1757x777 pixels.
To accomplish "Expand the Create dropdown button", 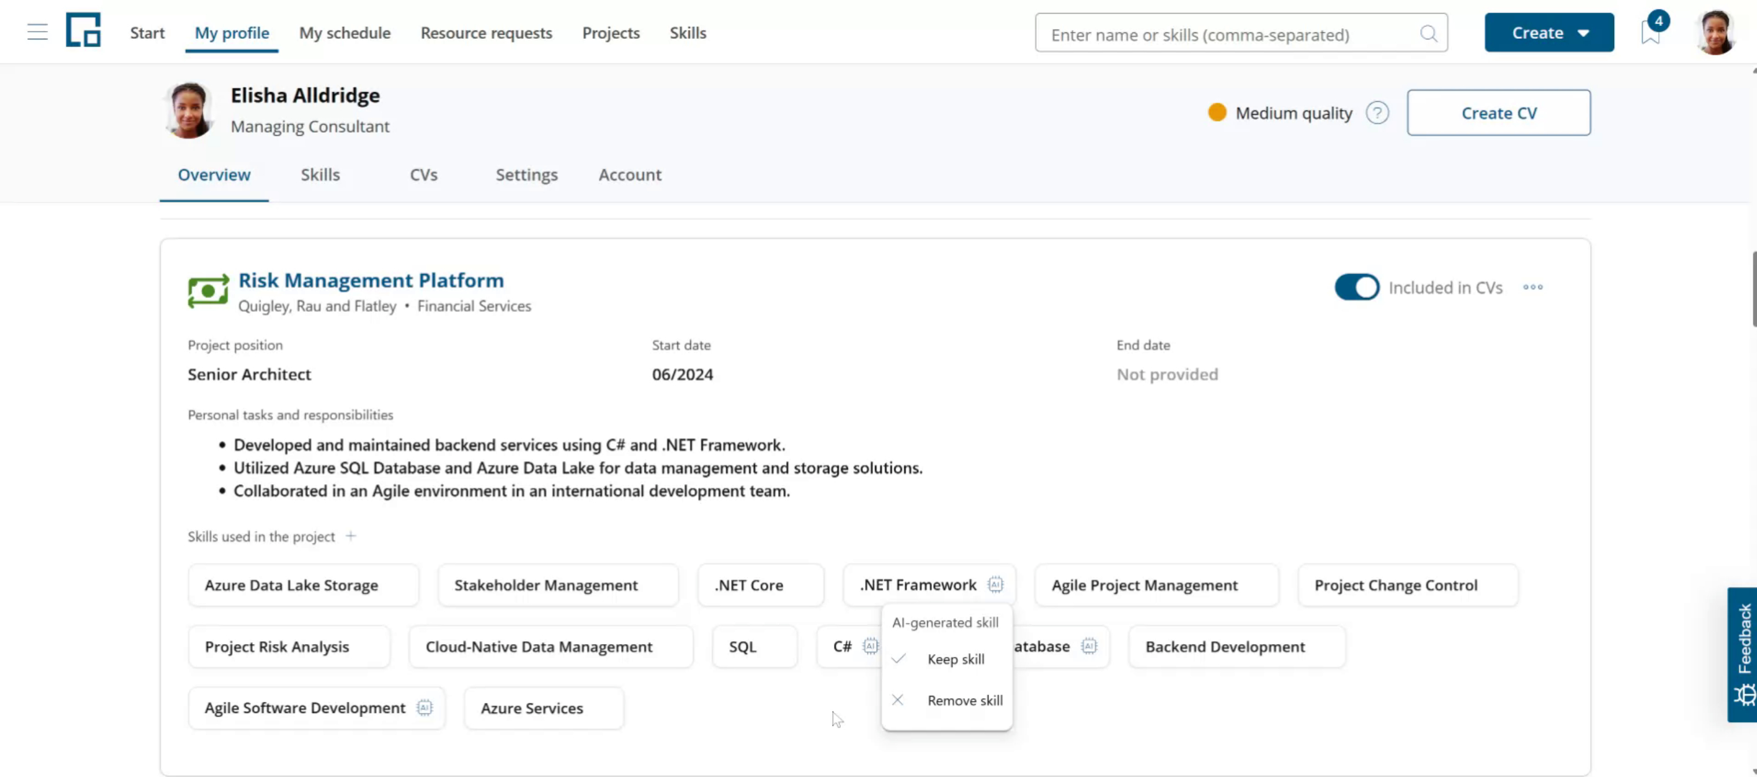I will (x=1549, y=32).
